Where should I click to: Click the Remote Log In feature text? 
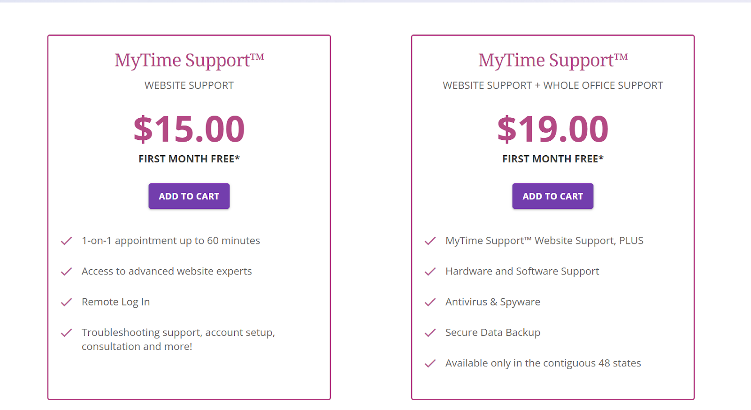[x=115, y=302]
